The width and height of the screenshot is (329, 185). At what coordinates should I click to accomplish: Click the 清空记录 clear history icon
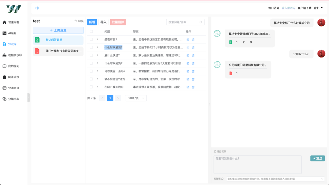(215, 151)
